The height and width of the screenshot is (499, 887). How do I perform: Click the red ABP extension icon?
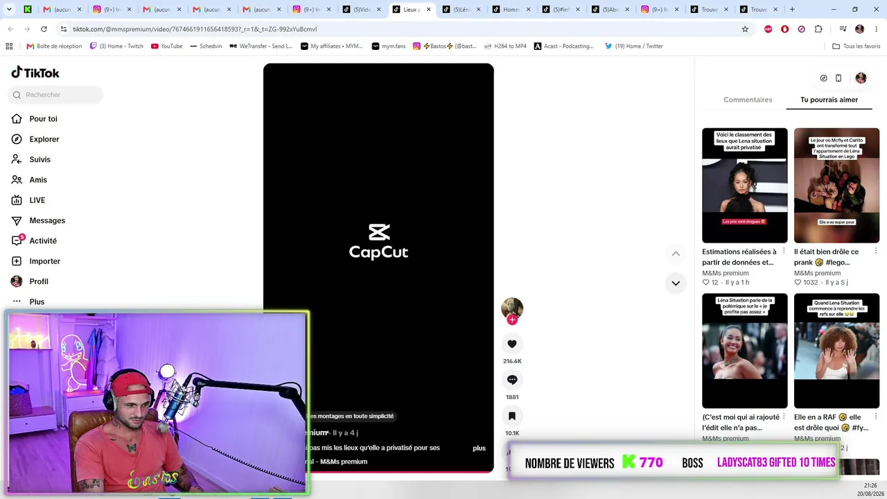click(768, 29)
